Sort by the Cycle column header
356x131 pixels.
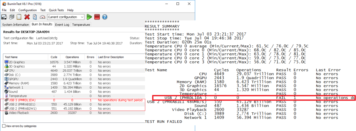pyautogui.click(x=54, y=57)
